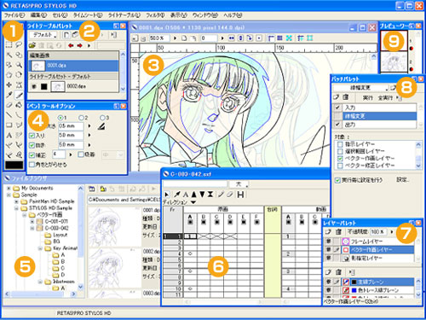Click second thumbnail in preview window

pos(394,61)
